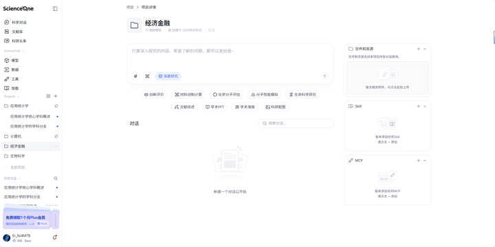The width and height of the screenshot is (495, 247).
Task: Collapse the Projects section chevron
Action: point(18,97)
